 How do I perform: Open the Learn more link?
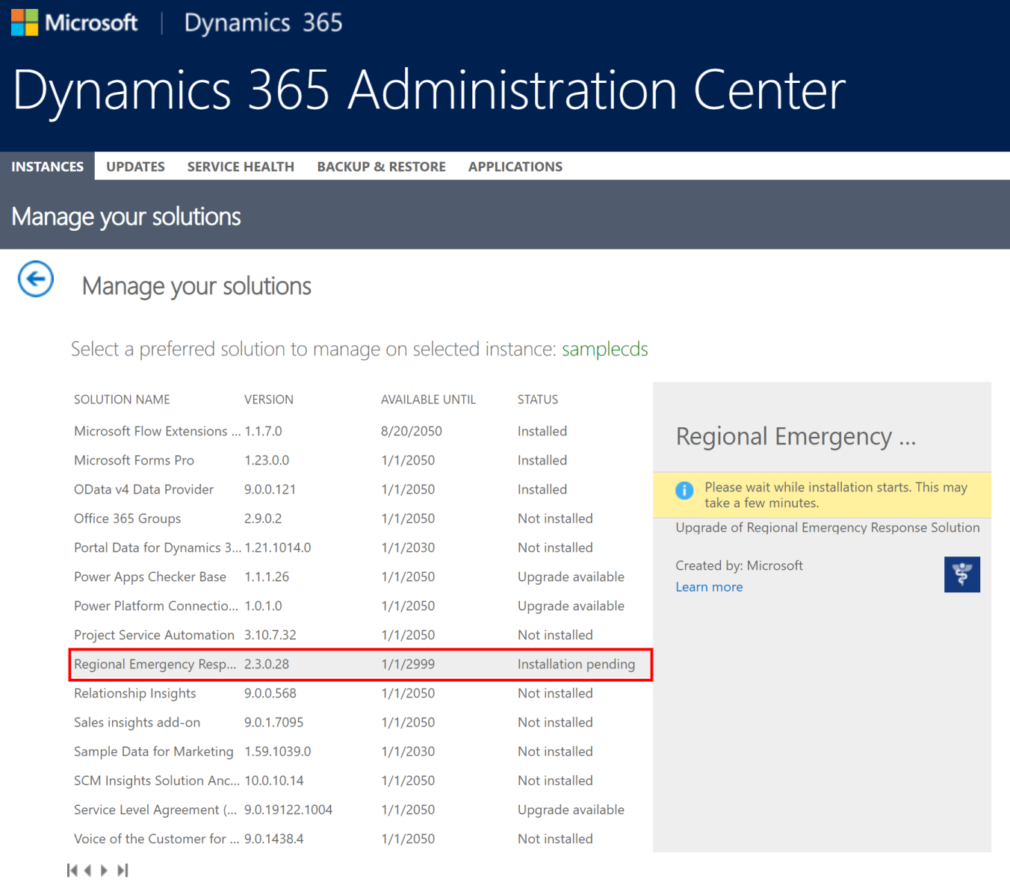tap(709, 587)
